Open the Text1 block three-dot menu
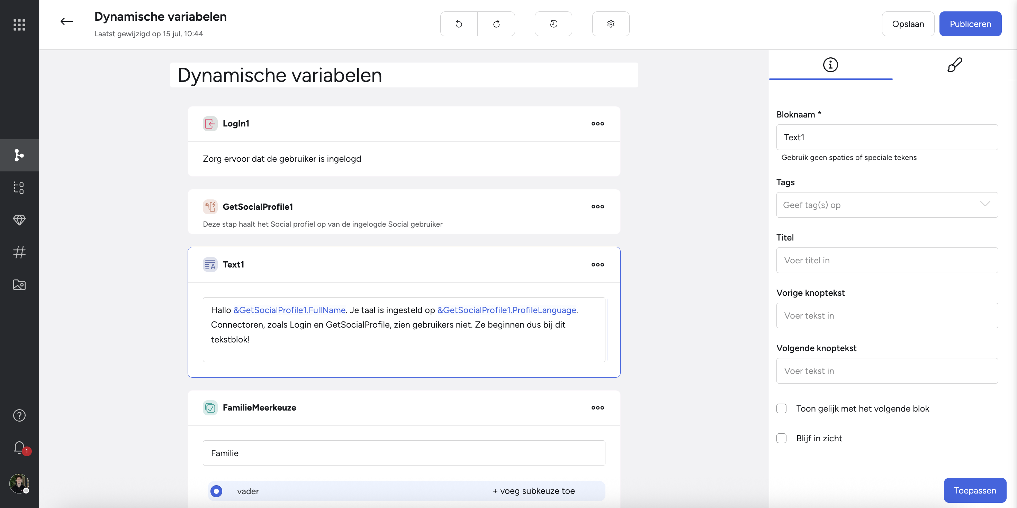Image resolution: width=1017 pixels, height=508 pixels. click(597, 264)
